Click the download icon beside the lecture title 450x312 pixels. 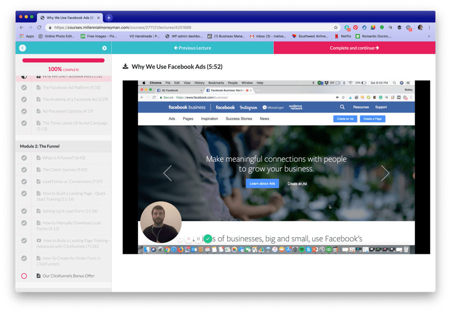coord(126,67)
